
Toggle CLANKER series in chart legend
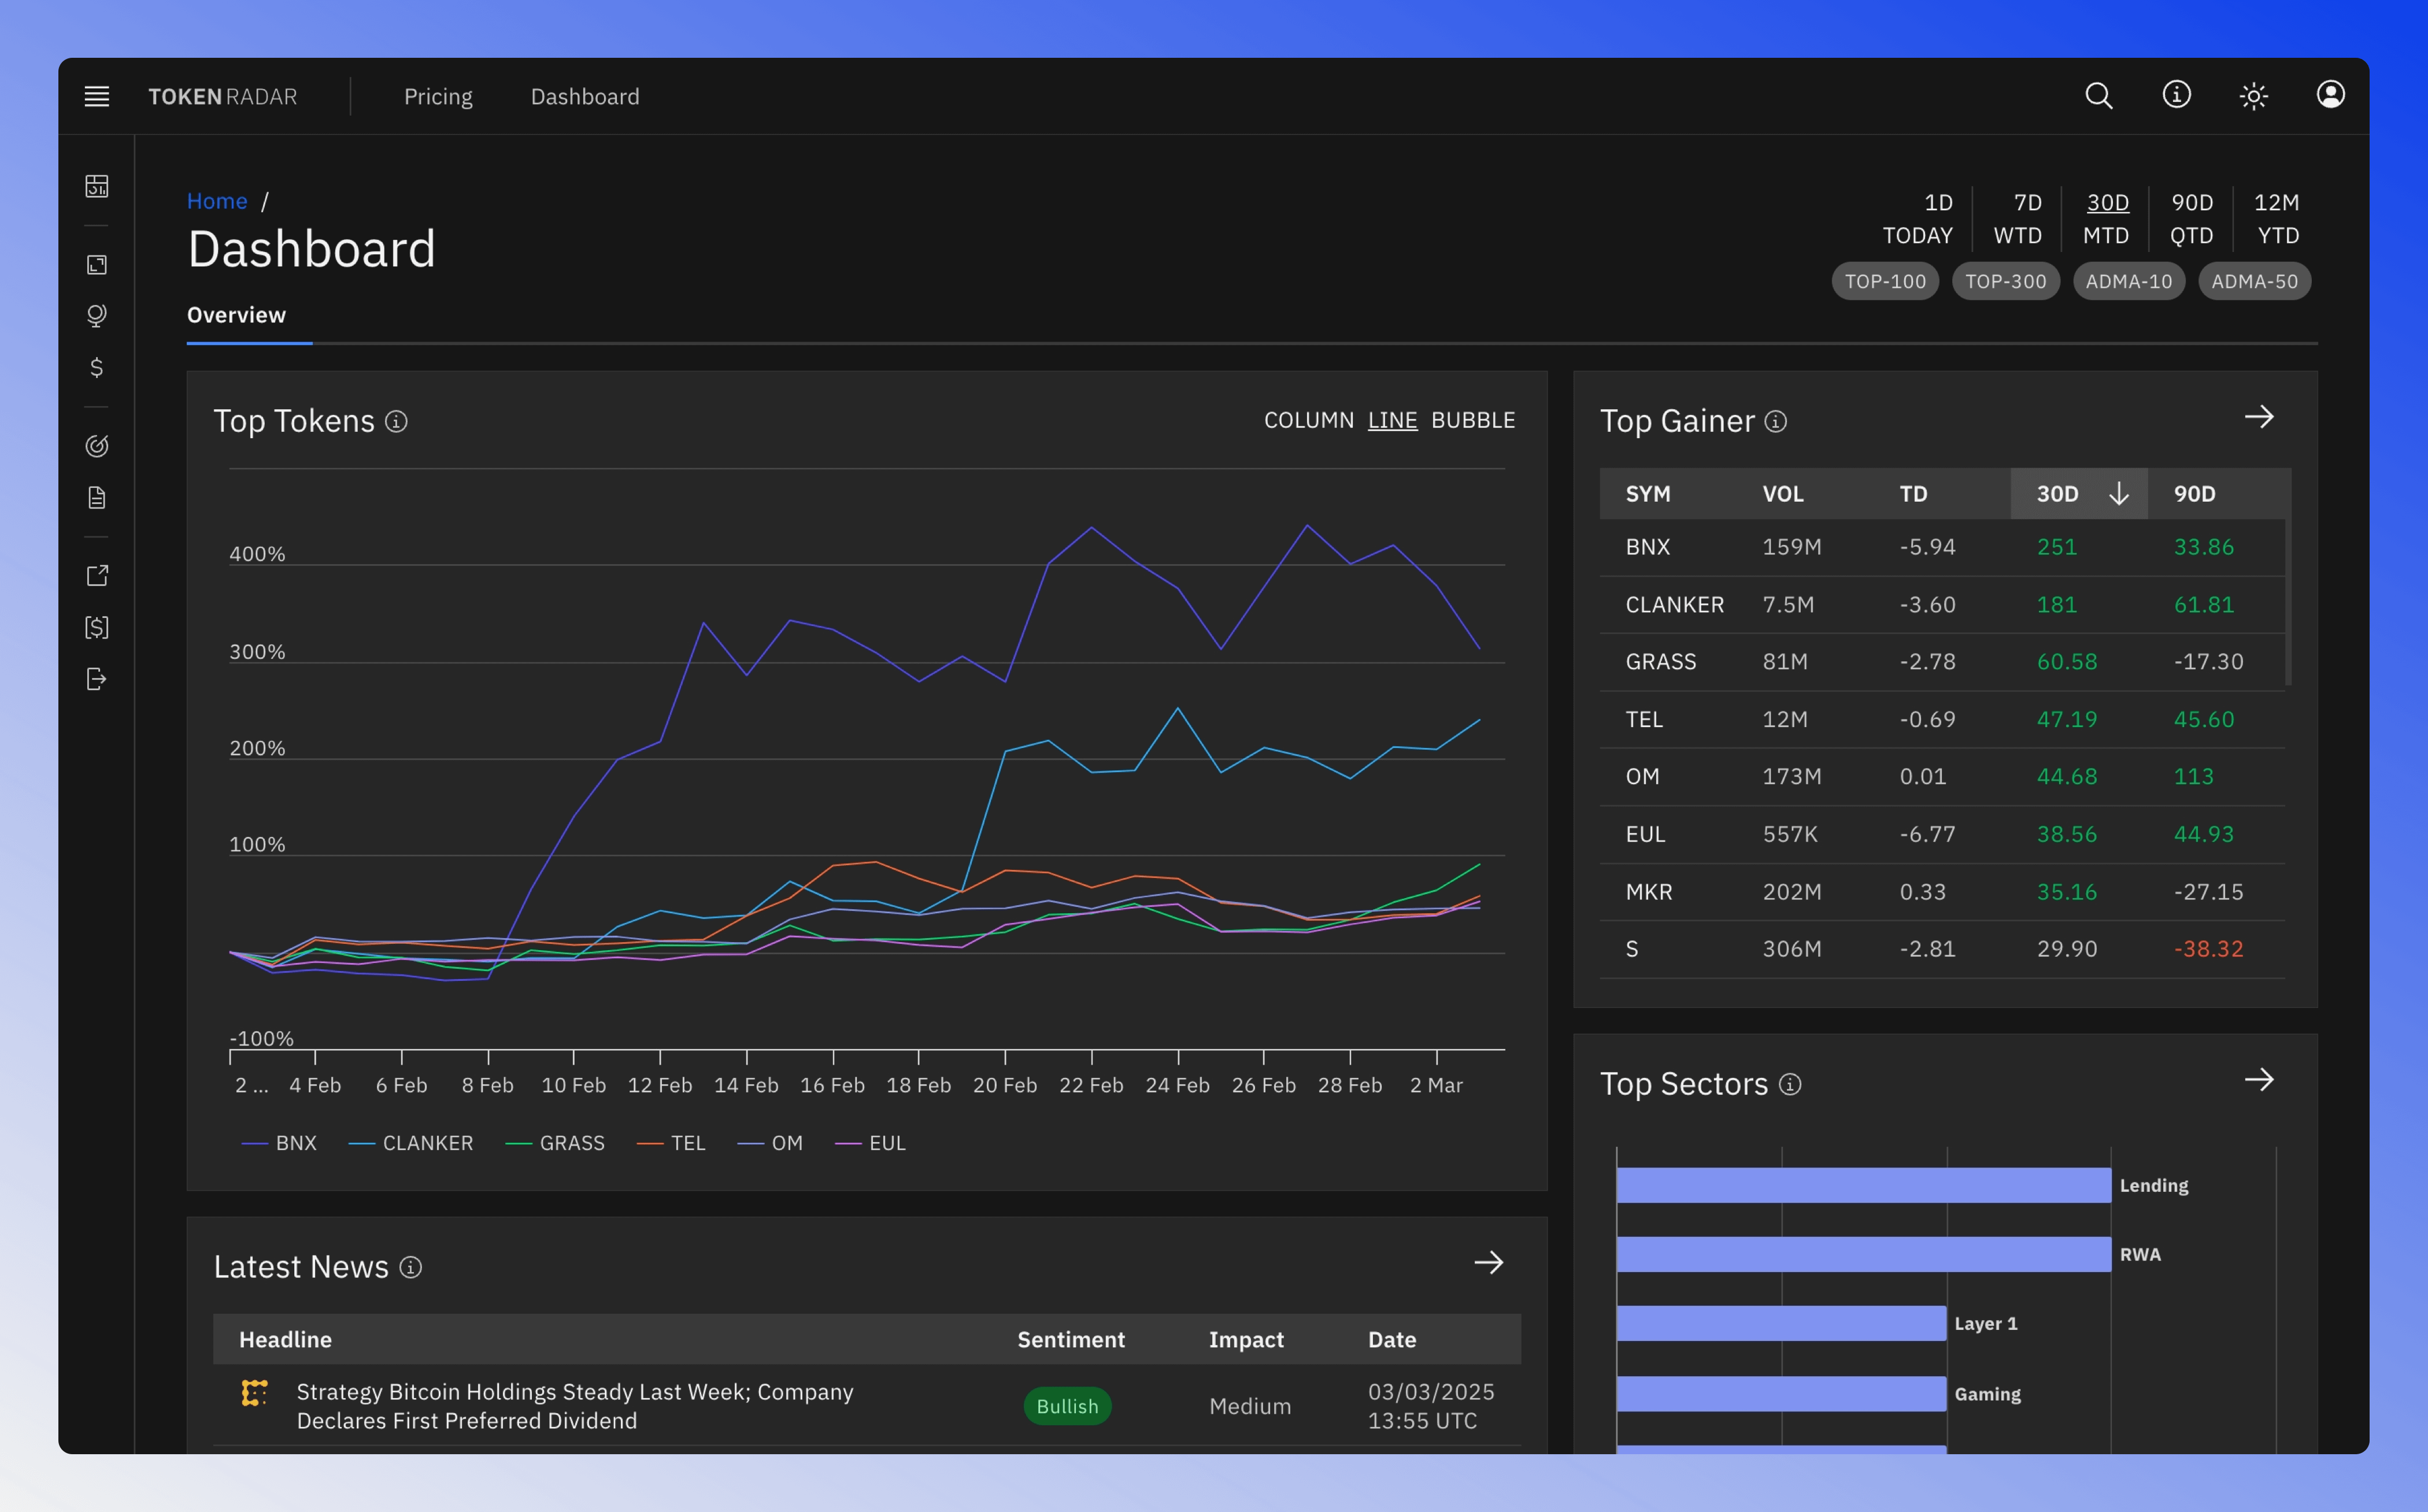[410, 1143]
